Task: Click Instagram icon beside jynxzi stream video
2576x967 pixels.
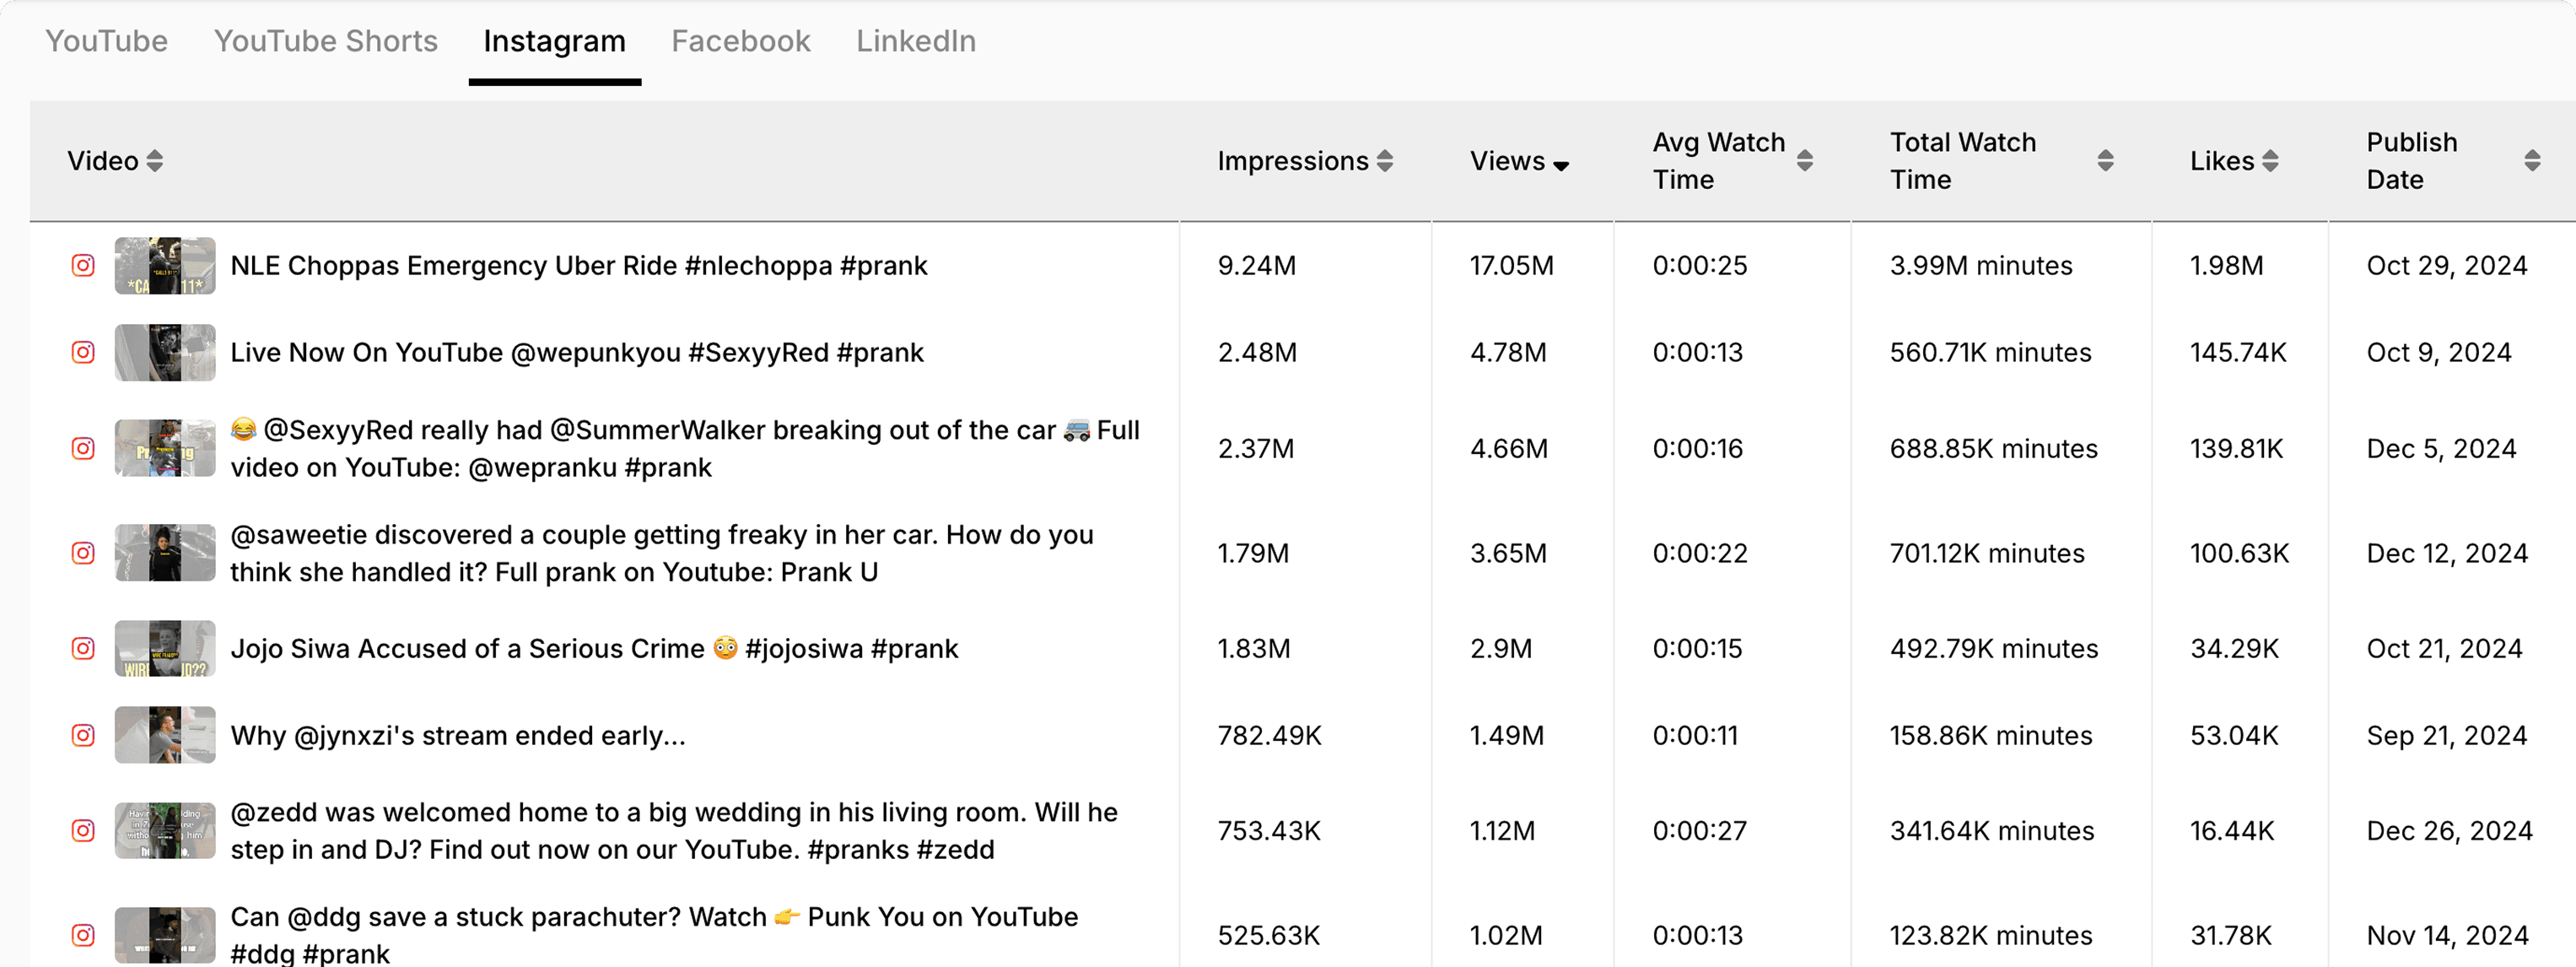Action: [x=83, y=735]
